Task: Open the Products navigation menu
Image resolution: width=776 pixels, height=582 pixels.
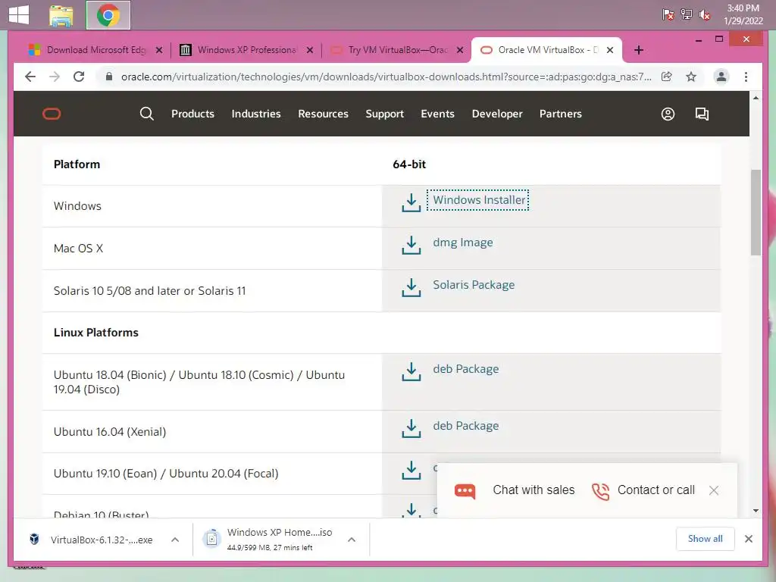Action: 192,114
